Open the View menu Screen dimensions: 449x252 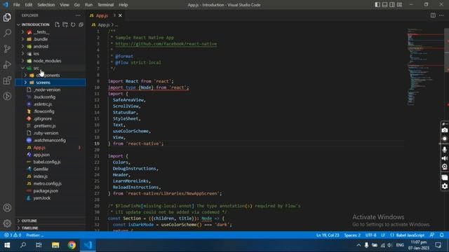pyautogui.click(x=65, y=5)
